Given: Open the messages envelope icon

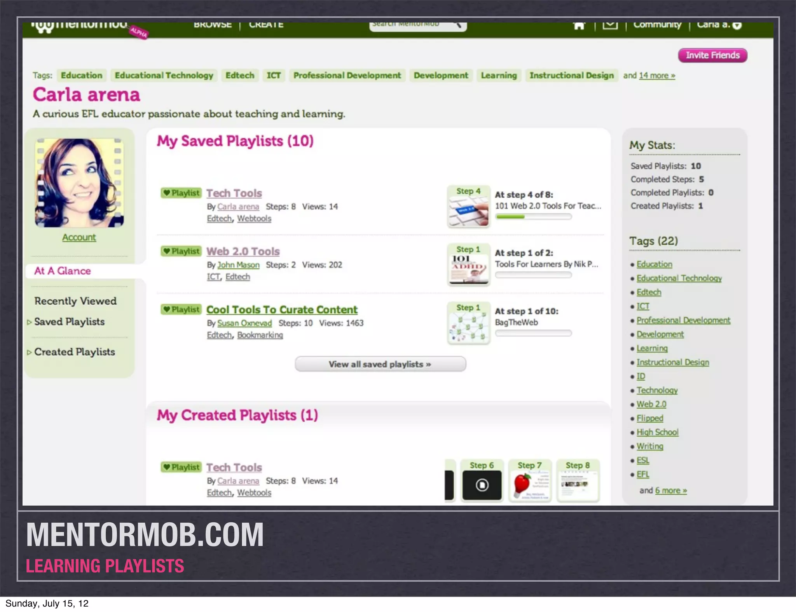Looking at the screenshot, I should pyautogui.click(x=610, y=25).
